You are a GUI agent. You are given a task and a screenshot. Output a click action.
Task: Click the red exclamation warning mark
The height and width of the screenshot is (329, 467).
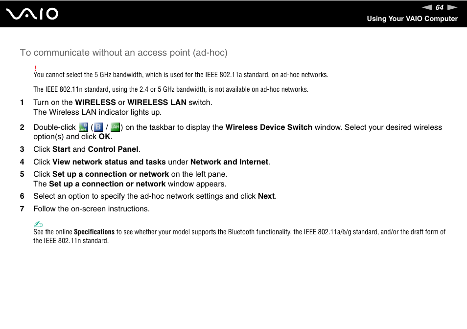[x=36, y=68]
